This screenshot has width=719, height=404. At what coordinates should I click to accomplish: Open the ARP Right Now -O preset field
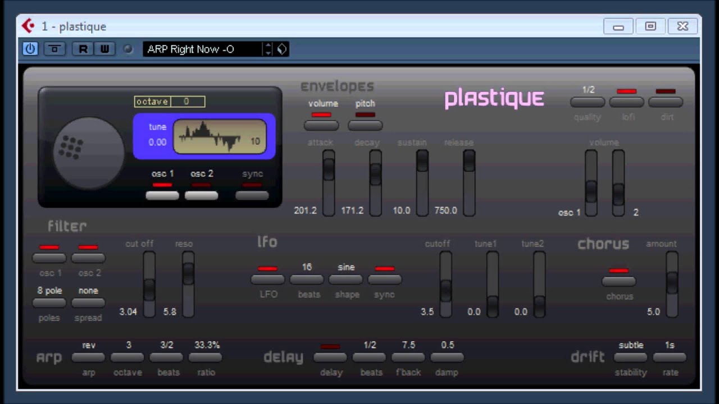point(202,49)
